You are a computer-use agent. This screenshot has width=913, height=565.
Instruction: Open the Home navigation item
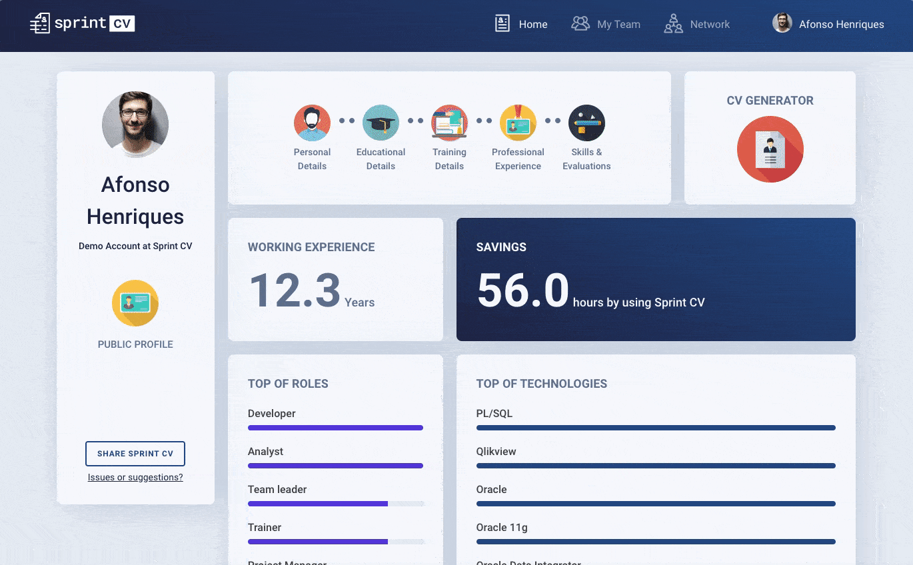(521, 24)
